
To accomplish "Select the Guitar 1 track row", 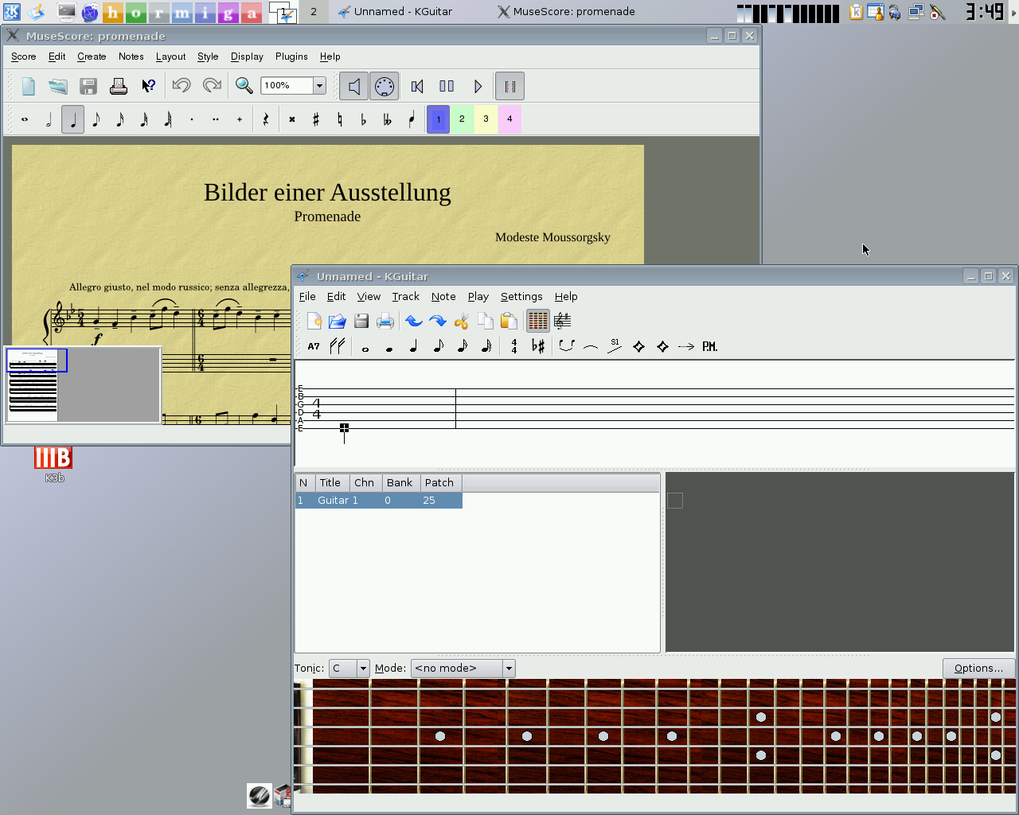I will [x=379, y=501].
